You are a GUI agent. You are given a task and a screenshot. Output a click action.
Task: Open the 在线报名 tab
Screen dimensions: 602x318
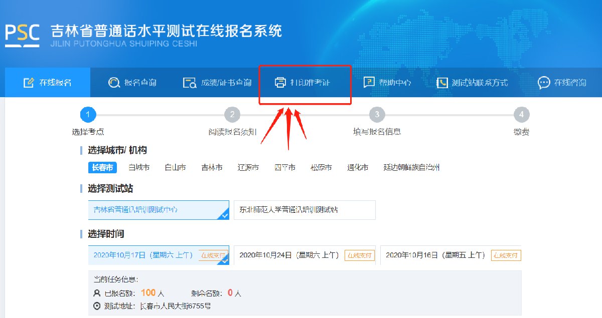point(48,83)
